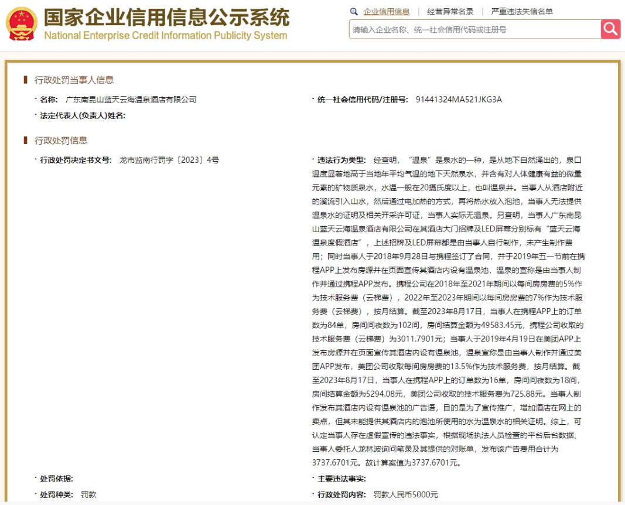
Task: Click small magnifier icon beside 企业信用信息
Action: pyautogui.click(x=354, y=12)
